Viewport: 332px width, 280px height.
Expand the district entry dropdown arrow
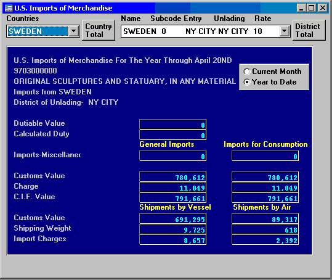tap(284, 31)
